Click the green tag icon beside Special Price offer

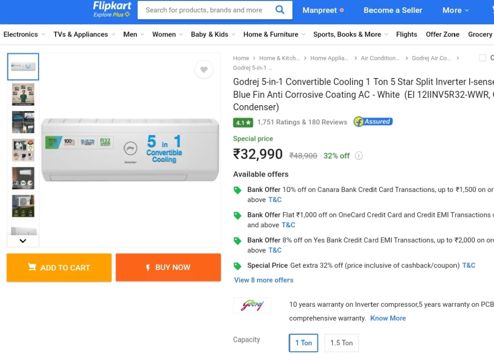coord(237,266)
